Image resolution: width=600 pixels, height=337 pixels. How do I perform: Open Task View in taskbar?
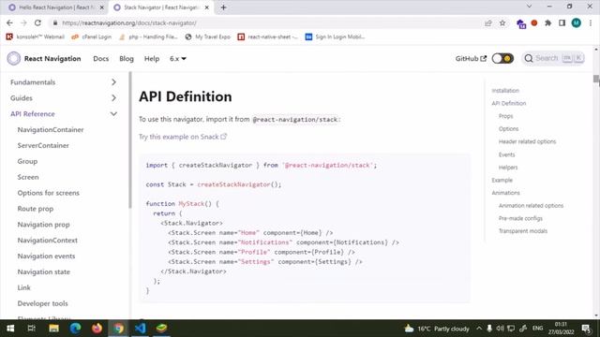point(31,329)
